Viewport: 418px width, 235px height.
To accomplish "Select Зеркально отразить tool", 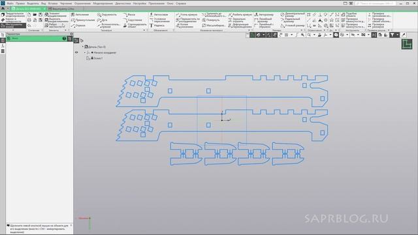I will (x=237, y=20).
